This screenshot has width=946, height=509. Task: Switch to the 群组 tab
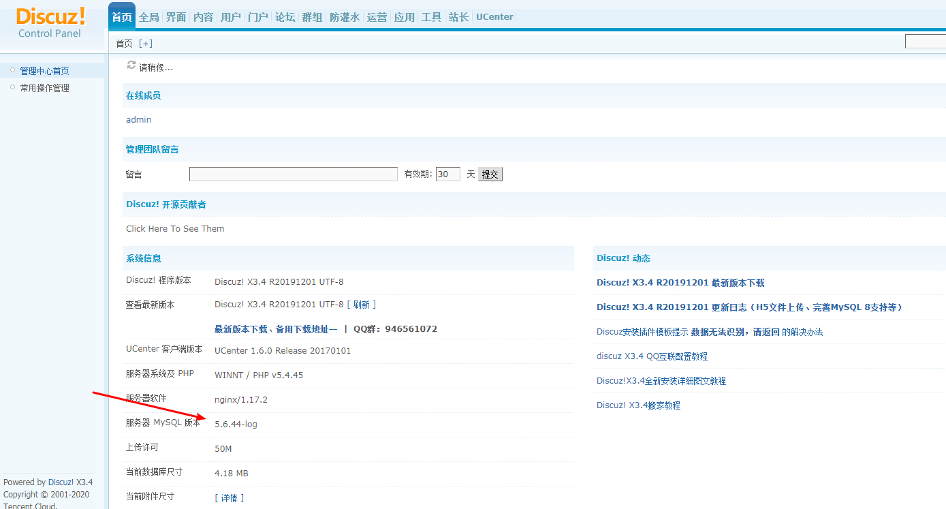pyautogui.click(x=313, y=17)
